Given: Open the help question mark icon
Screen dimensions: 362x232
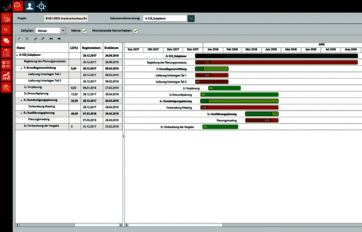Looking at the screenshot, I should pyautogui.click(x=41, y=6).
